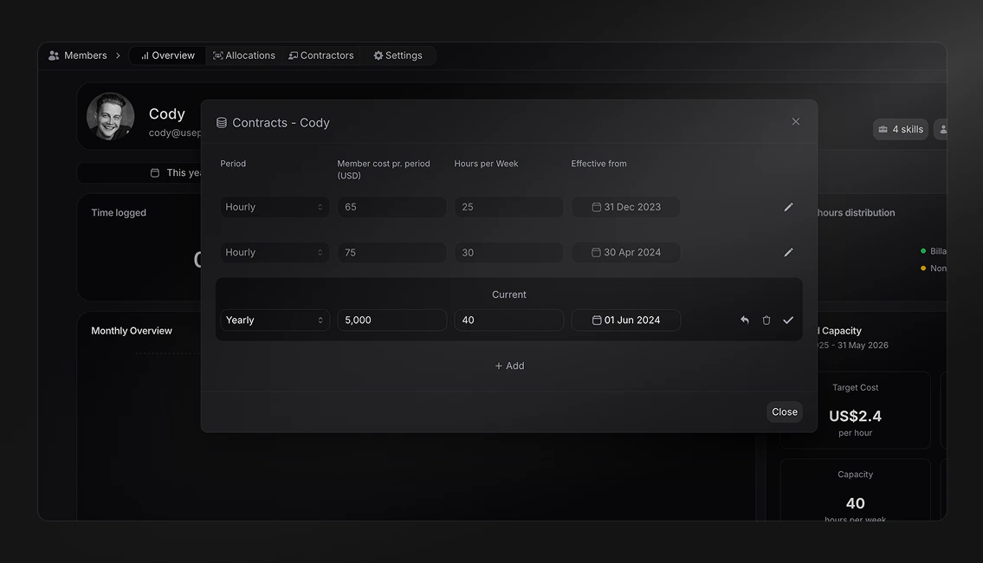Switch to the Contractors tab
The height and width of the screenshot is (563, 983).
point(321,55)
